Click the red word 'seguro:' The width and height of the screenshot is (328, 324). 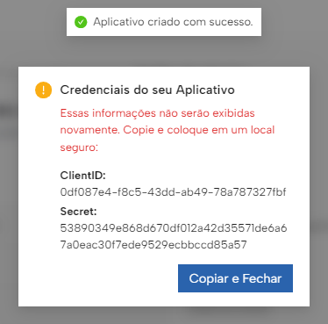(79, 148)
